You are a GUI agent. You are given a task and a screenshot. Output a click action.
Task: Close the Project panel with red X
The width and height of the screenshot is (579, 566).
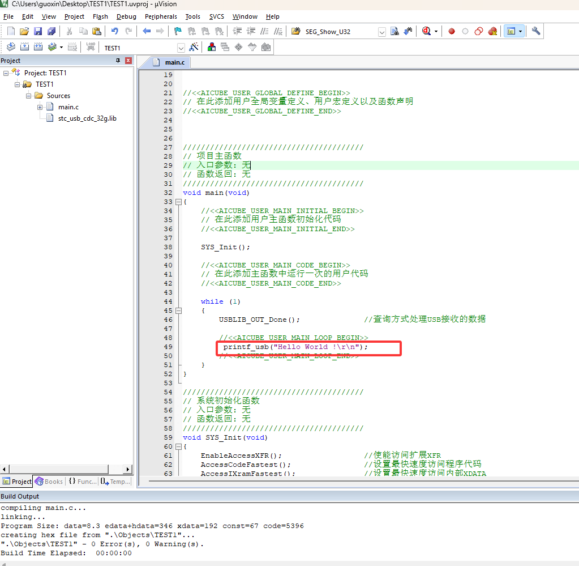point(128,61)
